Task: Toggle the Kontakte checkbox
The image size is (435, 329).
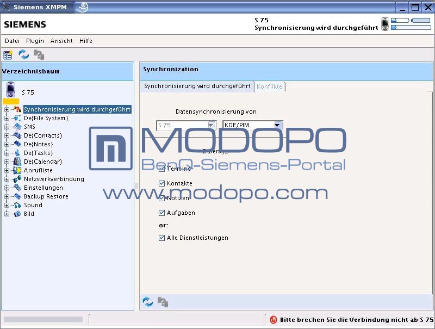Action: coord(161,184)
